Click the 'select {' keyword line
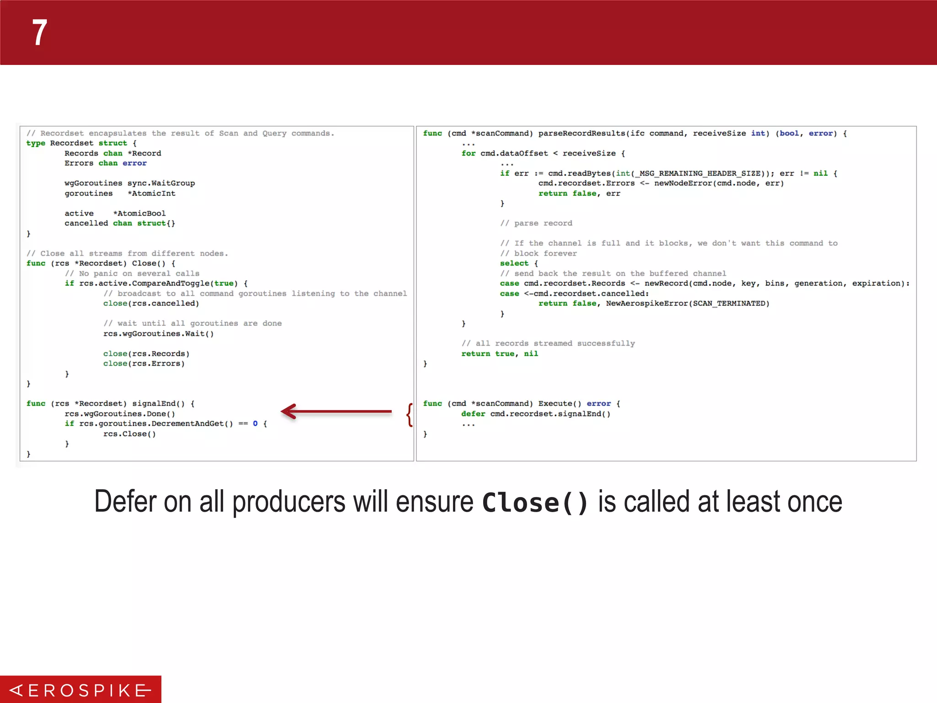This screenshot has width=937, height=703. tap(519, 264)
